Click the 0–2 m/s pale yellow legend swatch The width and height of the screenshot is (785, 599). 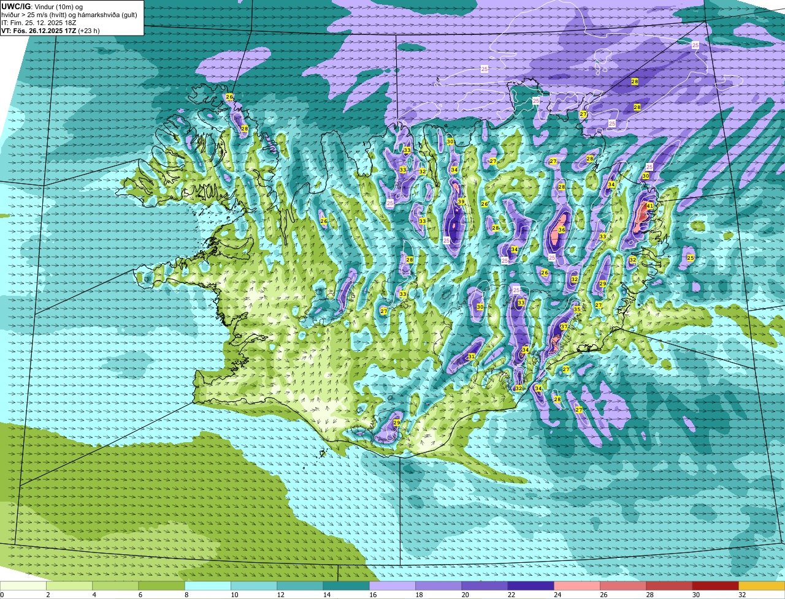[23, 586]
